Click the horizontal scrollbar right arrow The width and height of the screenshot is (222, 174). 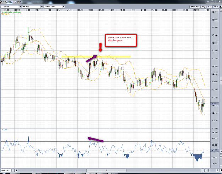[202, 170]
